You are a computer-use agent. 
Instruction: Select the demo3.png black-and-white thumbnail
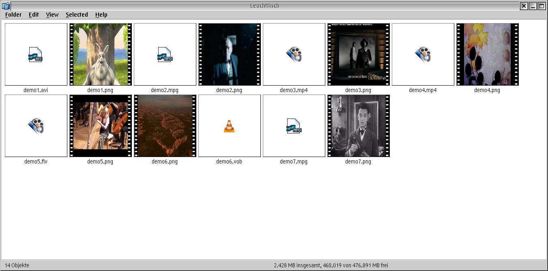358,54
